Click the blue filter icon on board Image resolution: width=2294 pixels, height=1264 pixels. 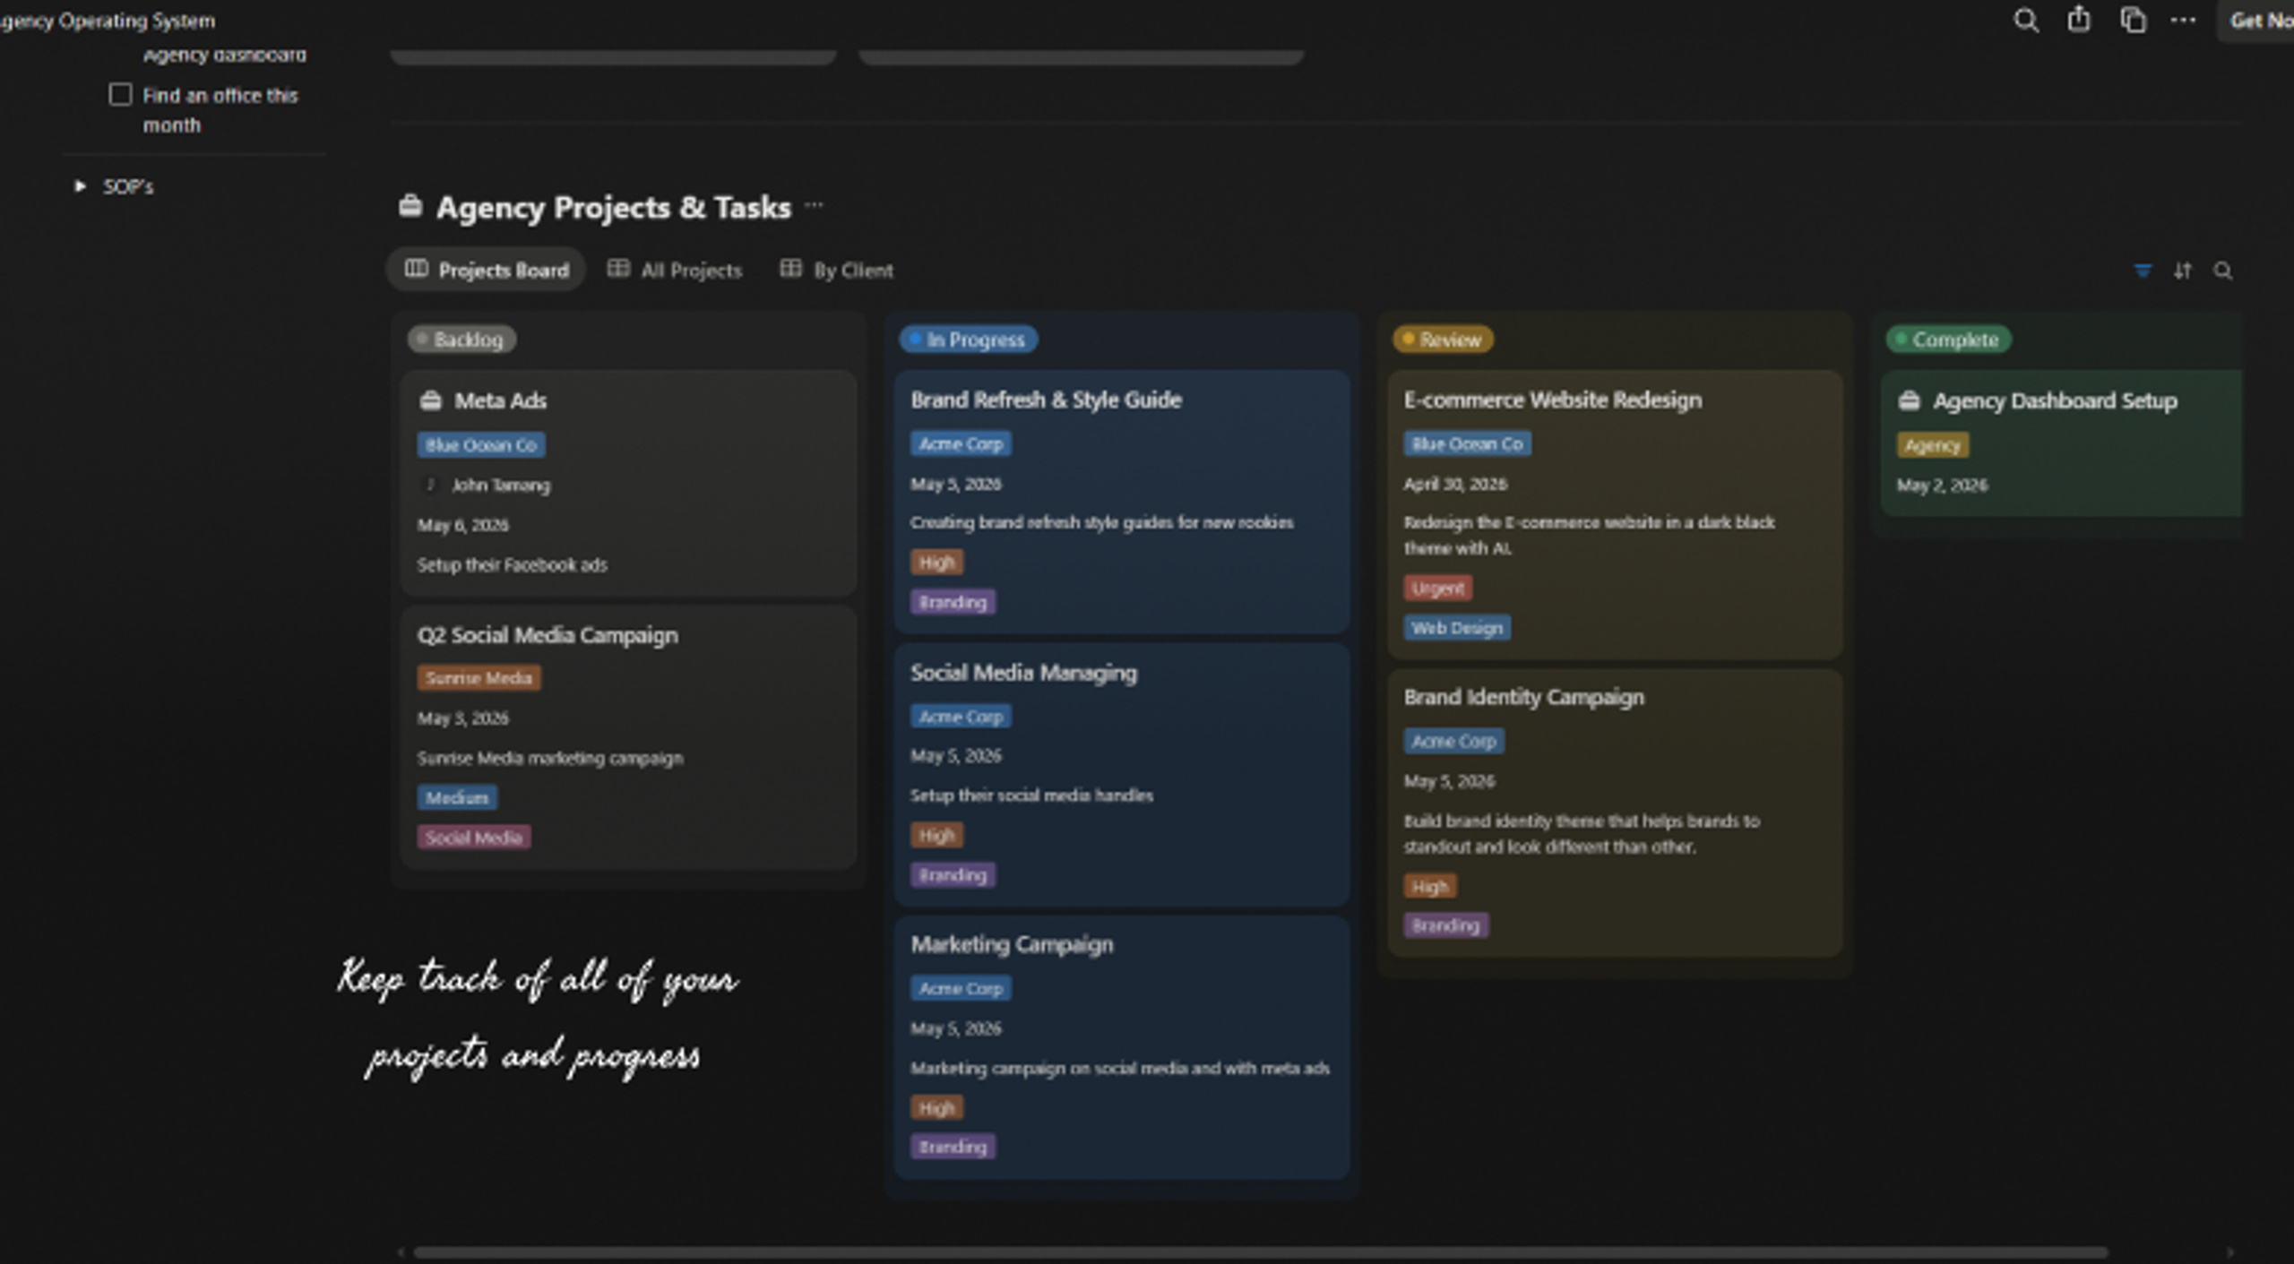coord(2143,271)
